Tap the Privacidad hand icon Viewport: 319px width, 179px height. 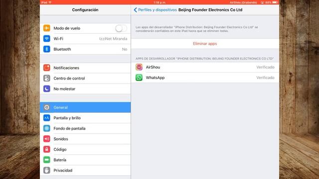coord(46,170)
